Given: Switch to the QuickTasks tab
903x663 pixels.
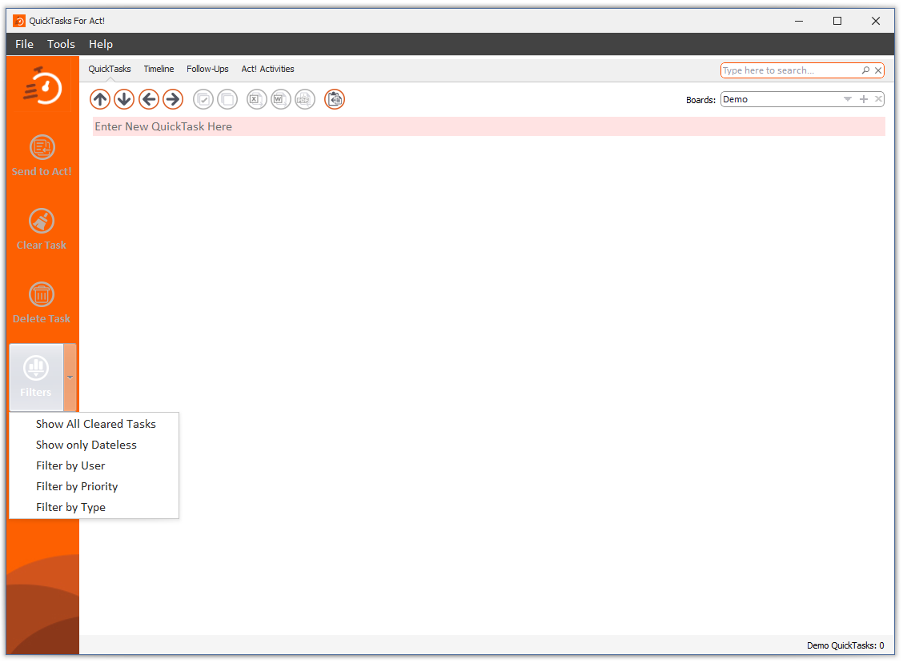Looking at the screenshot, I should [110, 69].
